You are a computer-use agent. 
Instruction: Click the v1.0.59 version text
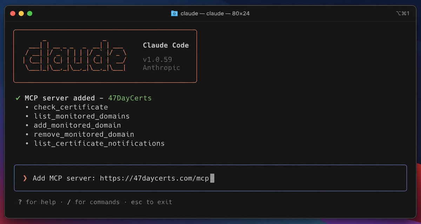pos(158,59)
